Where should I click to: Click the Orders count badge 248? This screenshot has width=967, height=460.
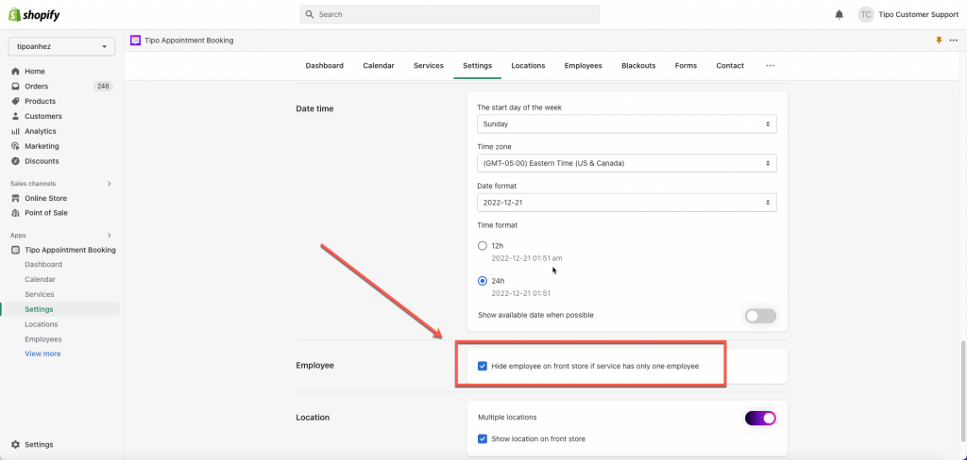[103, 86]
